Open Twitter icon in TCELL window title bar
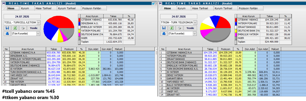306x101 pixels. tap(153, 4)
